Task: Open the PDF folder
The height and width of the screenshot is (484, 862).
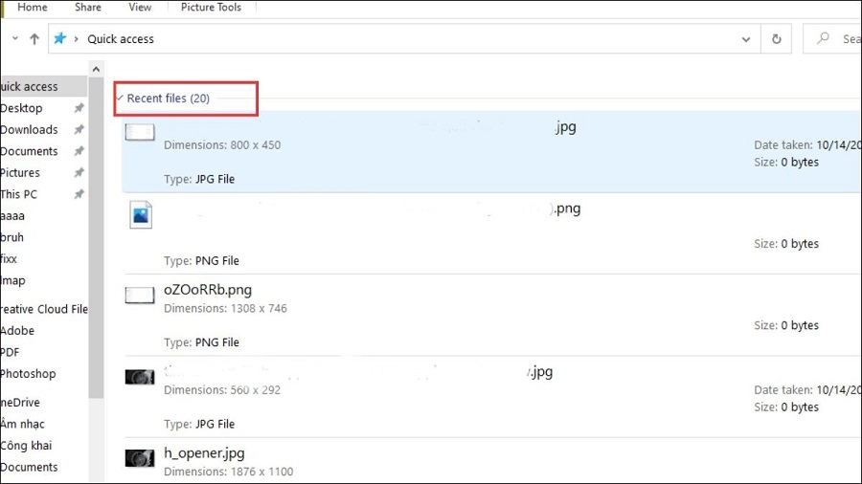Action: pyautogui.click(x=10, y=352)
